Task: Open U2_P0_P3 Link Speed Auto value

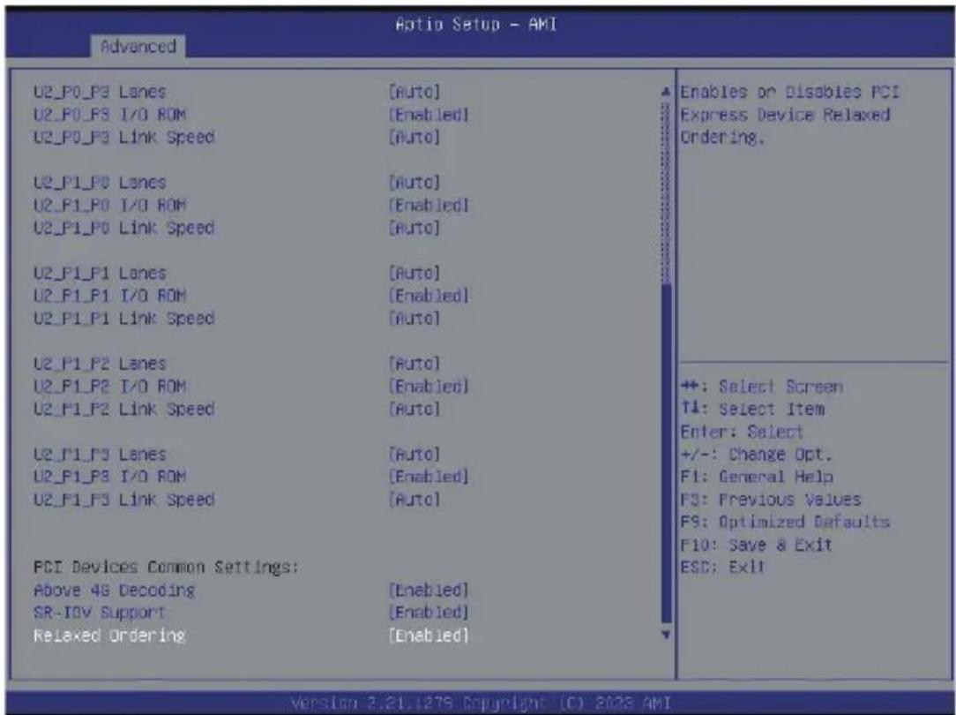Action: [414, 138]
